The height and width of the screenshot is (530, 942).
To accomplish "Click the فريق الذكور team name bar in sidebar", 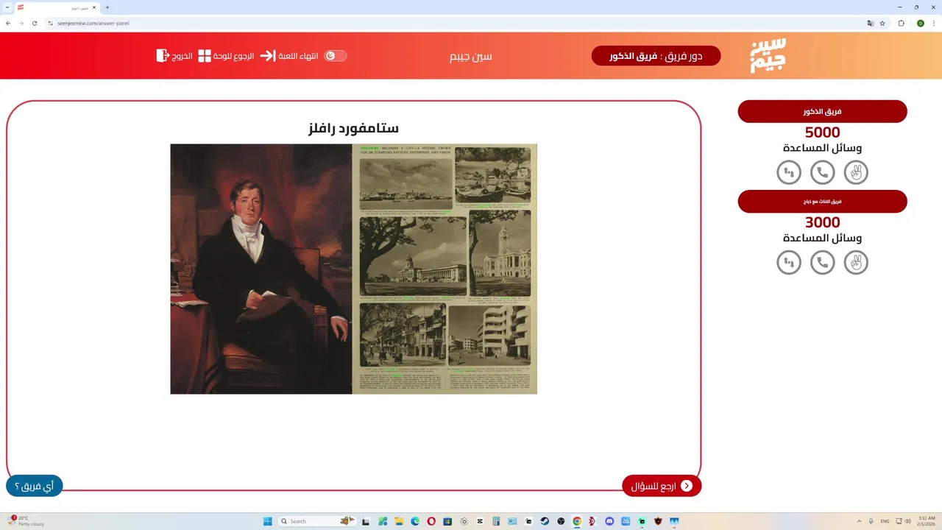I will coord(822,111).
